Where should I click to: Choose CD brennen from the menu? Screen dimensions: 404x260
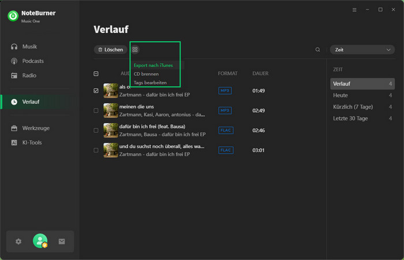click(146, 74)
